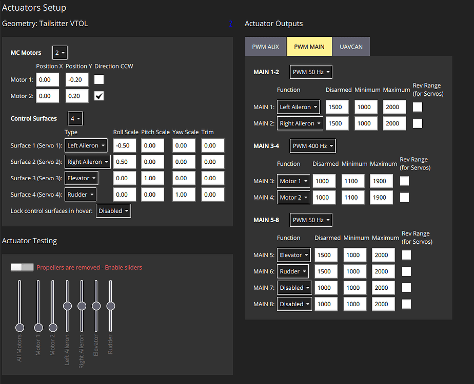This screenshot has width=474, height=384.
Task: Check Rev Range for MAIN 7
Action: pyautogui.click(x=406, y=287)
